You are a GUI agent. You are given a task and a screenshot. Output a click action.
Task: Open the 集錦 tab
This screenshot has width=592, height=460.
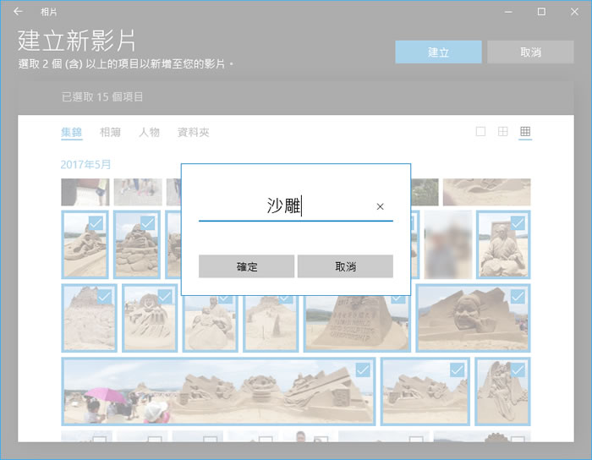pos(72,133)
